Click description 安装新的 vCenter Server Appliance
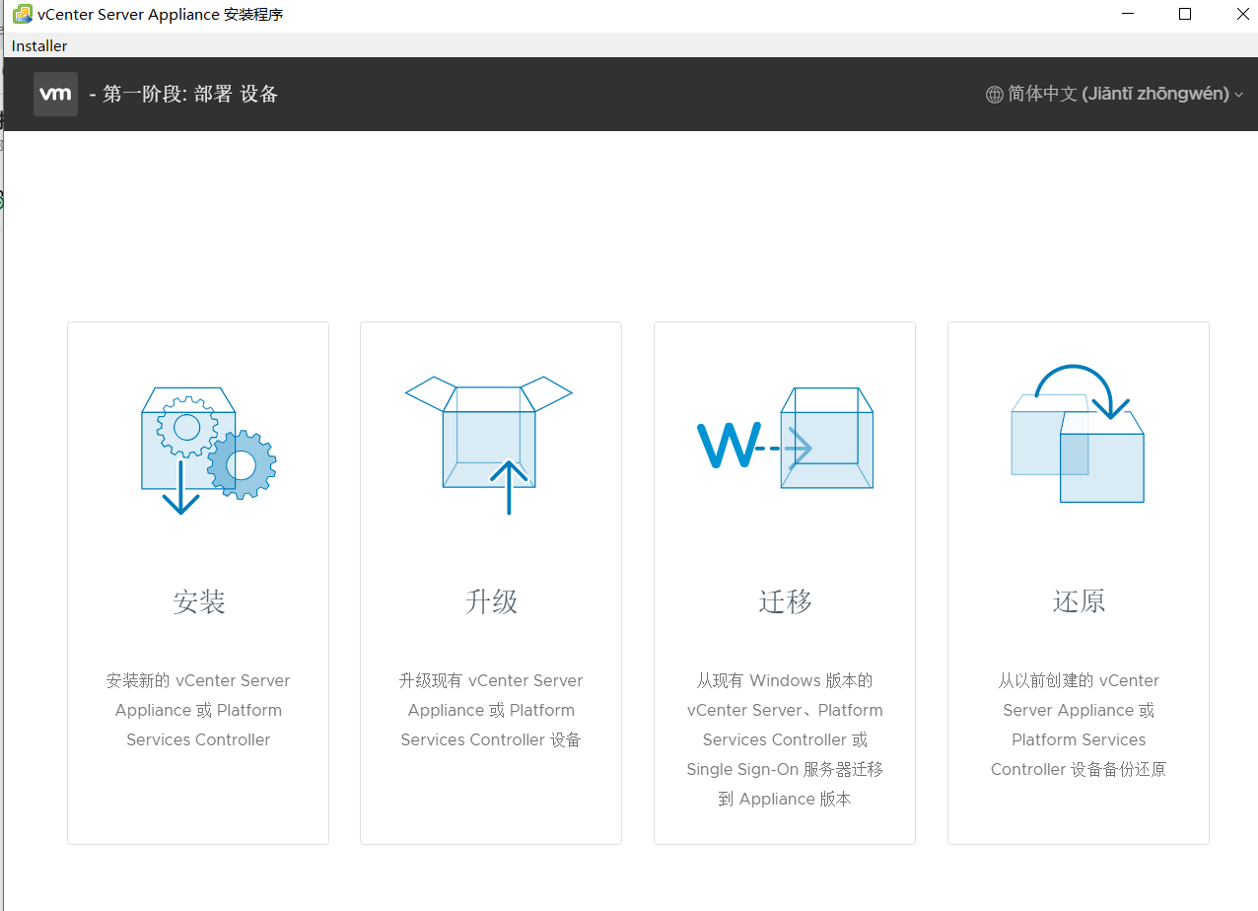The width and height of the screenshot is (1258, 911). (x=198, y=710)
